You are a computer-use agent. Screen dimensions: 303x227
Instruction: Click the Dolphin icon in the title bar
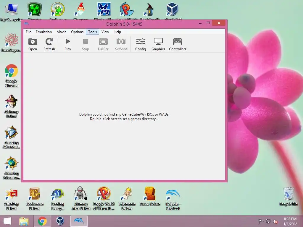[x=26, y=24]
